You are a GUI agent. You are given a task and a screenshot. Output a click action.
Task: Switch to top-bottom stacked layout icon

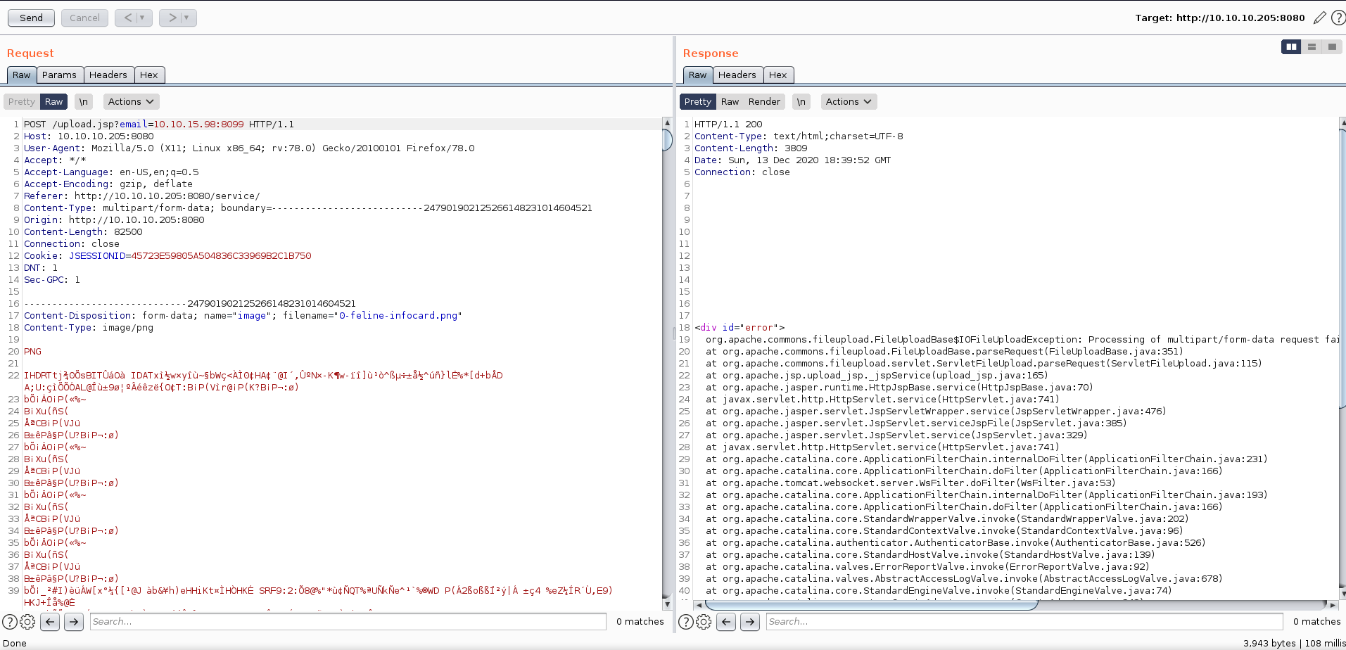click(1312, 47)
